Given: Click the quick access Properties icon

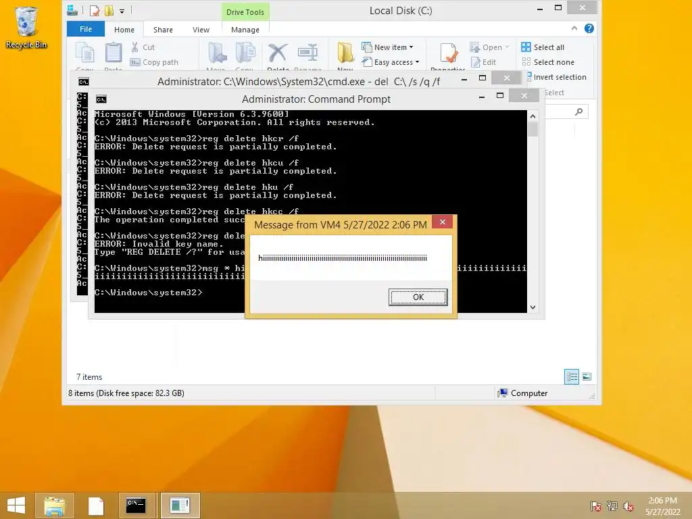Looking at the screenshot, I should (94, 11).
